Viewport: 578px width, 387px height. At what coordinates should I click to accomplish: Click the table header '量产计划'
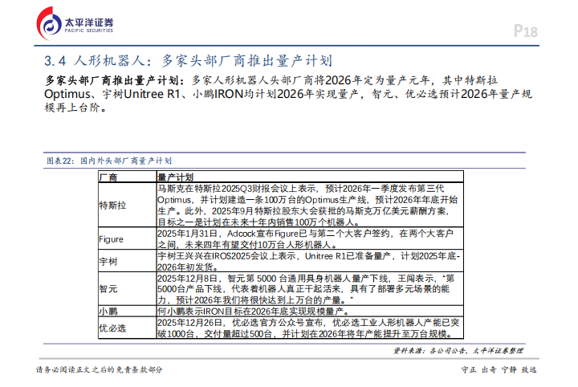[x=310, y=177]
